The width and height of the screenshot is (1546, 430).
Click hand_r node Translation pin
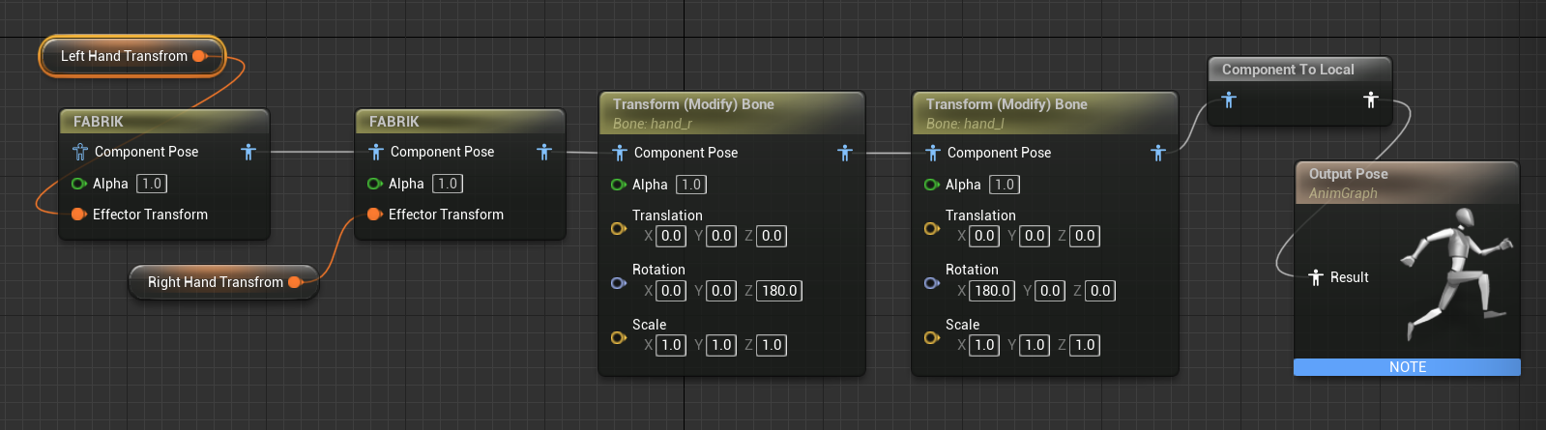click(618, 229)
